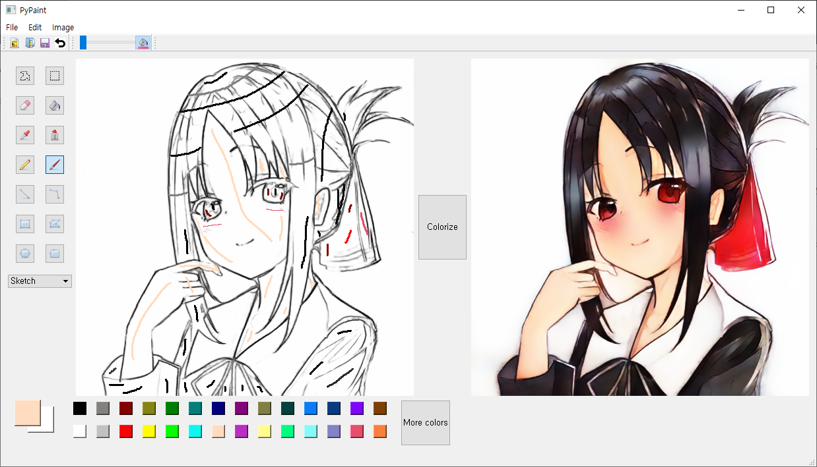817x467 pixels.
Task: Click the PyPaint window title icon
Action: 11,10
